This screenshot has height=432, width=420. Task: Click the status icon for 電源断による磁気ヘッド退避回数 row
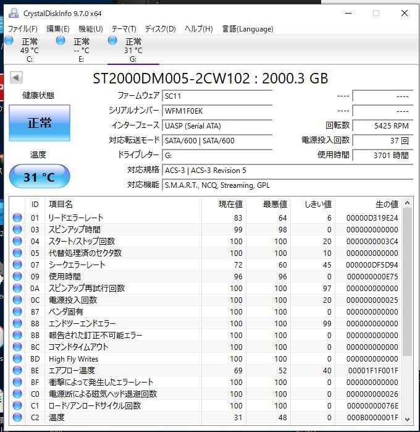pos(17,394)
